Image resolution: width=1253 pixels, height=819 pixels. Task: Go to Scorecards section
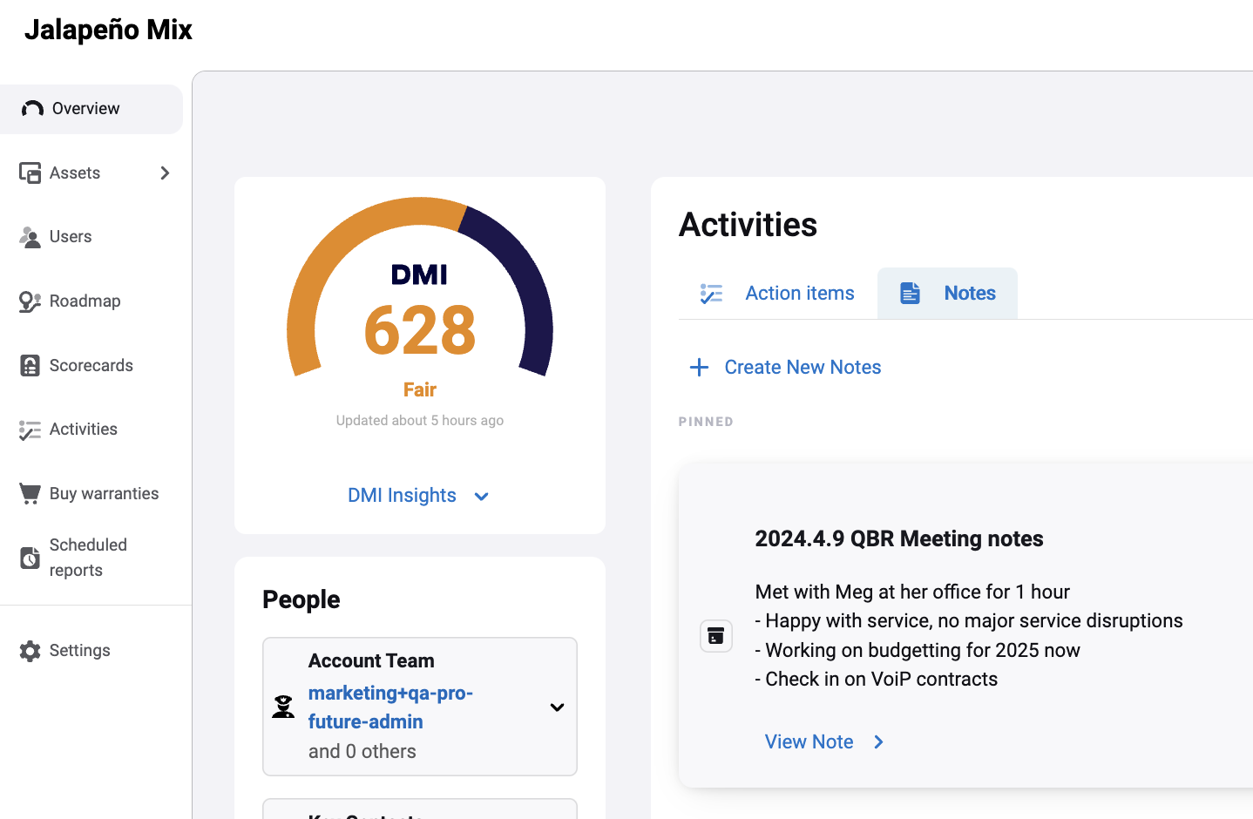tap(91, 366)
